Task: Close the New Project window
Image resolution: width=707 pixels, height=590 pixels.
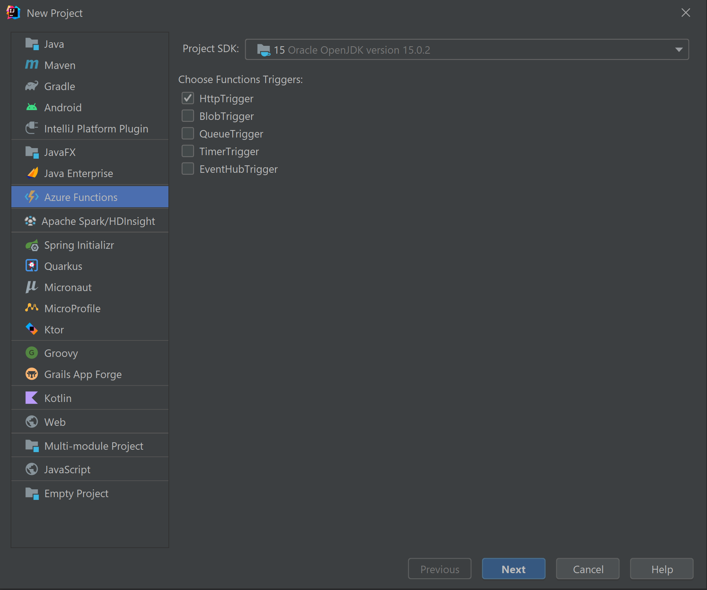Action: coord(685,13)
